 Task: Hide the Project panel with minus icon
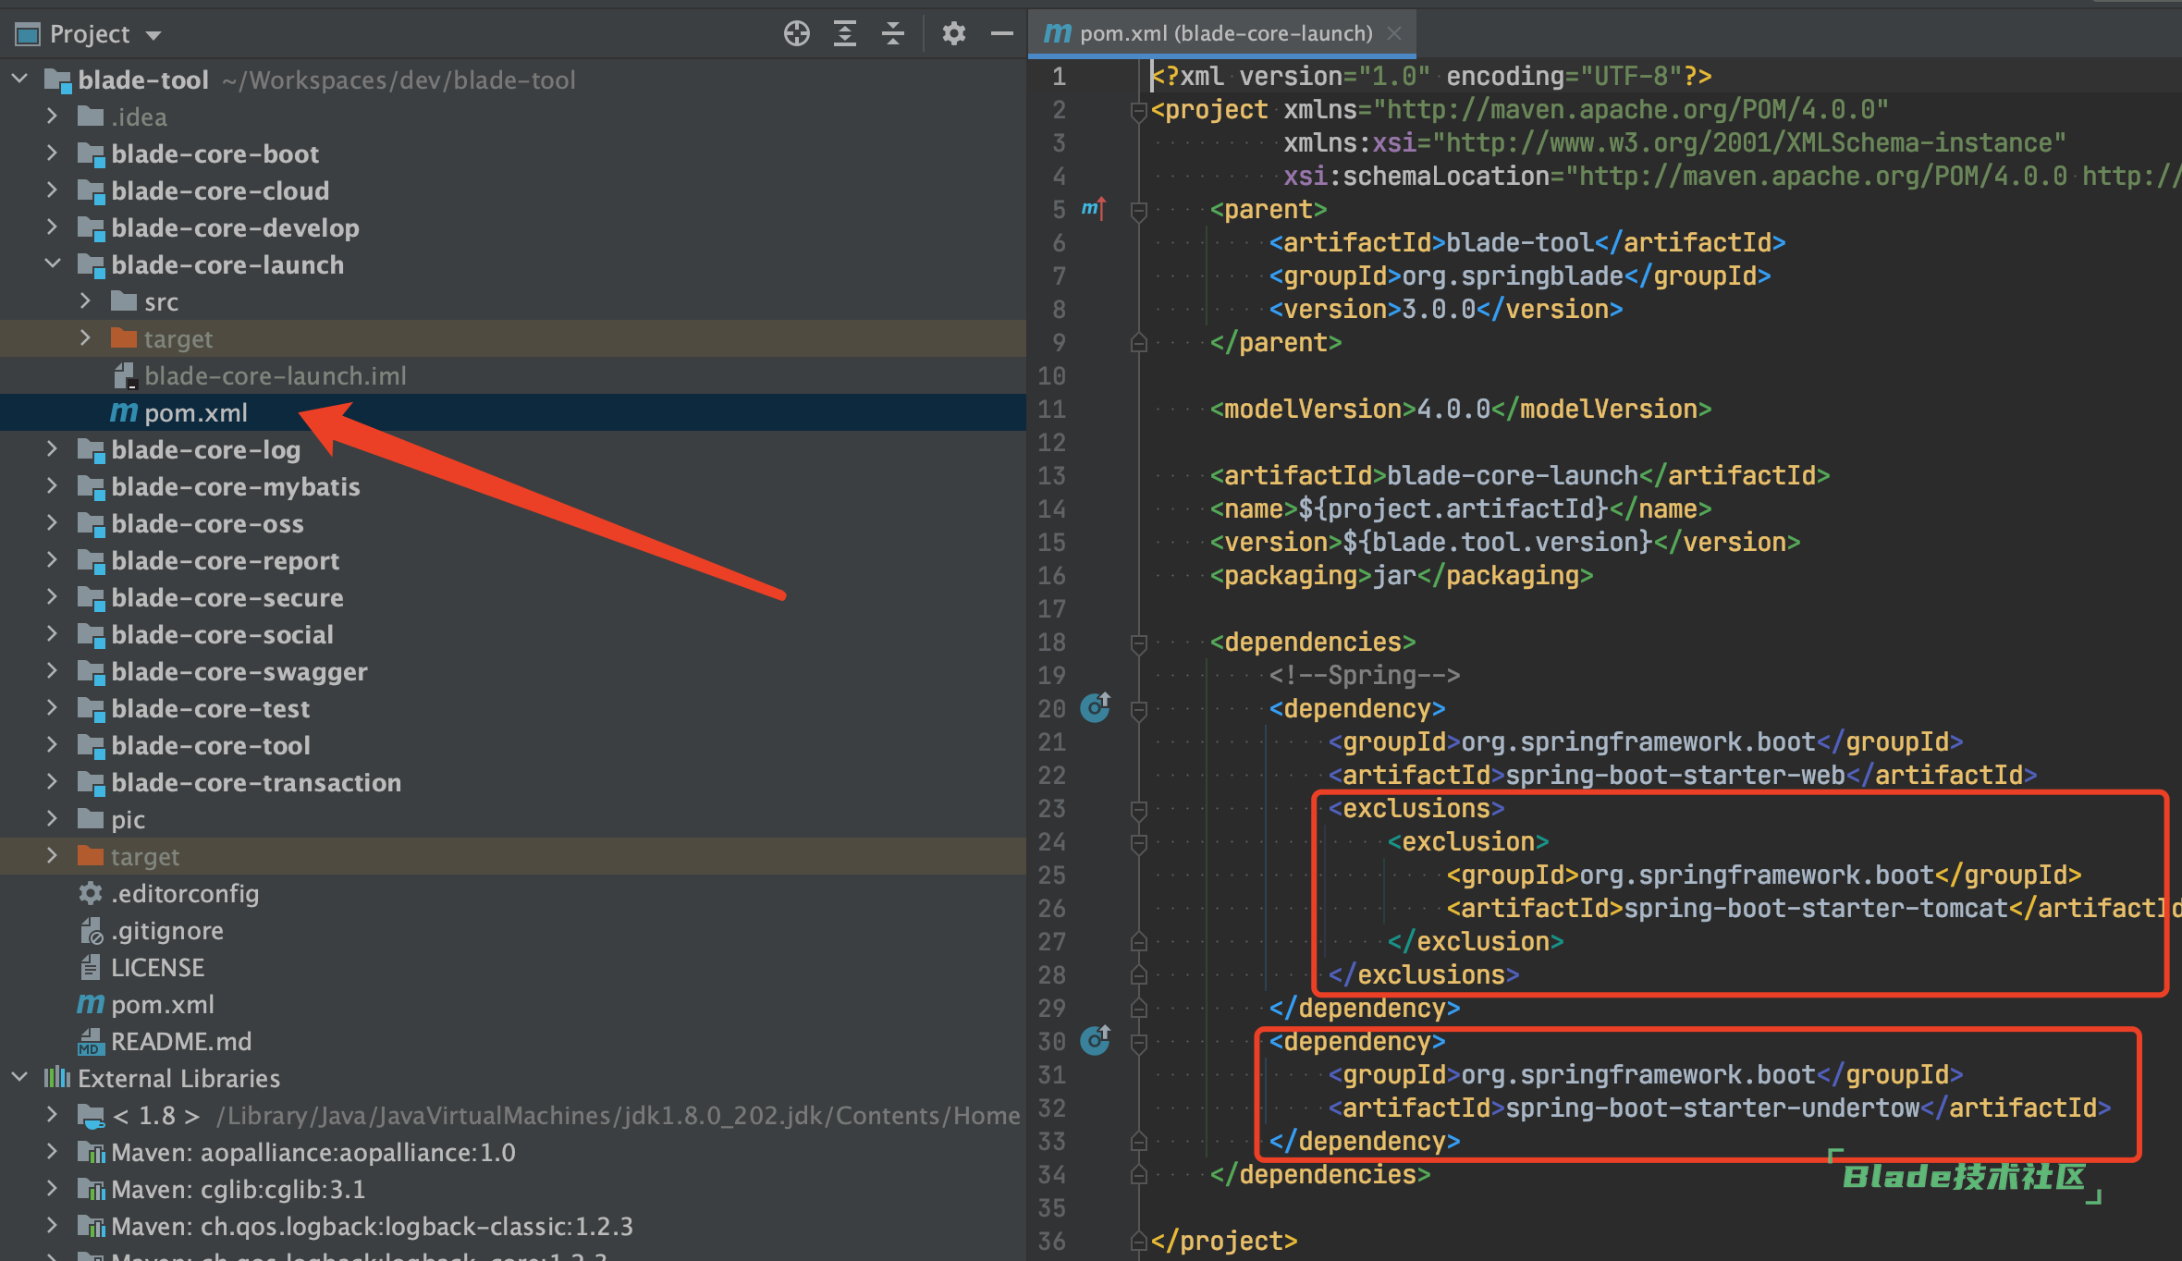tap(1001, 34)
